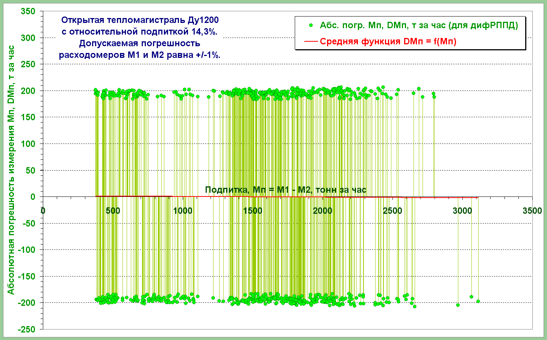The width and height of the screenshot is (547, 340).
Task: Click the y-axis tick label 100
Action: coord(28,144)
